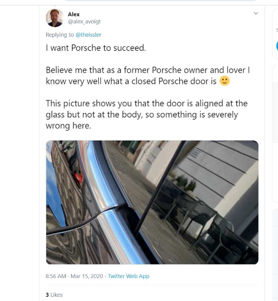Screen dimensions: 278x301
Task: Click the Twitter Web App source link
Action: pos(128,276)
